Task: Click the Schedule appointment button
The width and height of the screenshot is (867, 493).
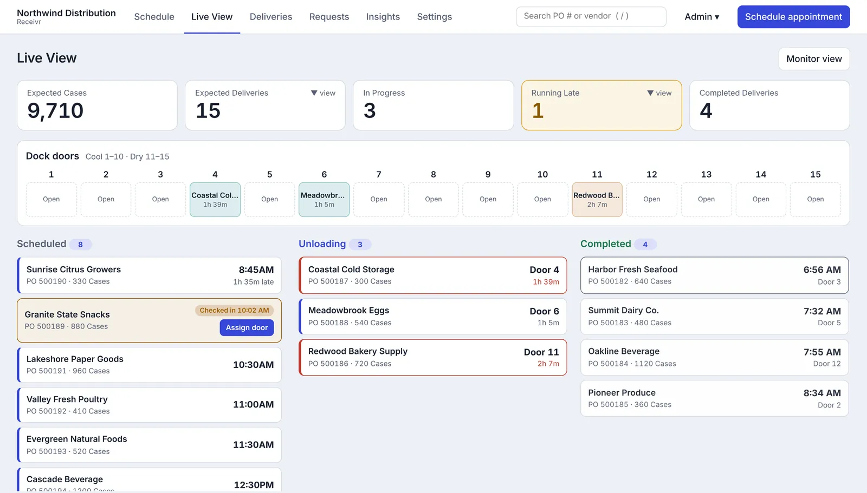Action: pos(793,17)
